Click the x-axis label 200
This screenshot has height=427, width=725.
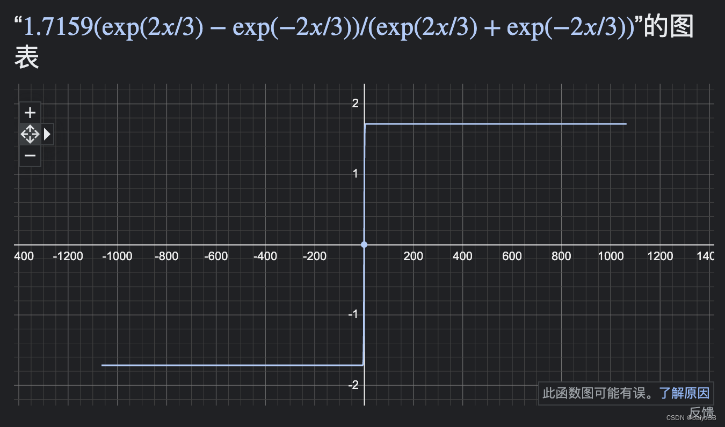(414, 256)
